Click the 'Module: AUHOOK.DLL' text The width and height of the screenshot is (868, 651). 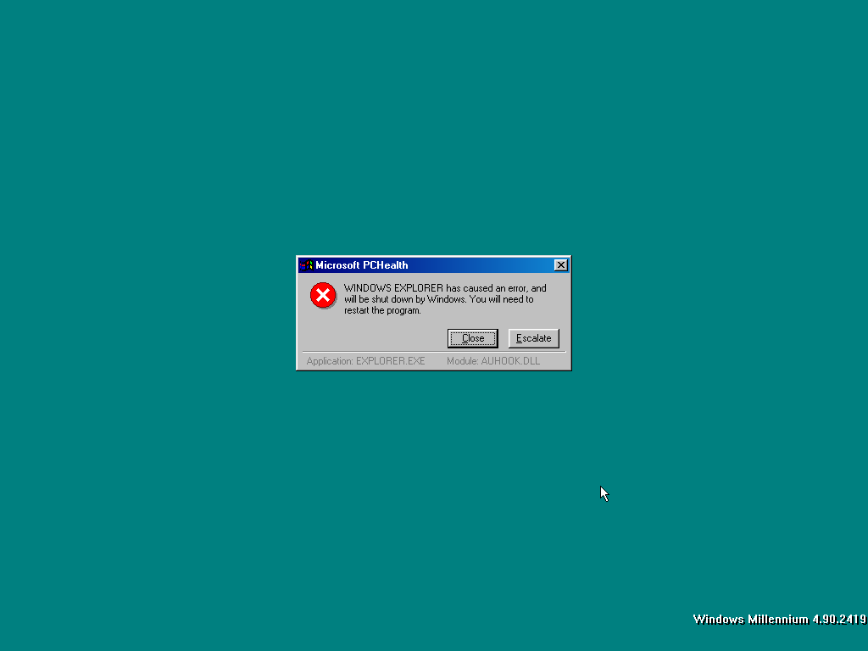(493, 361)
